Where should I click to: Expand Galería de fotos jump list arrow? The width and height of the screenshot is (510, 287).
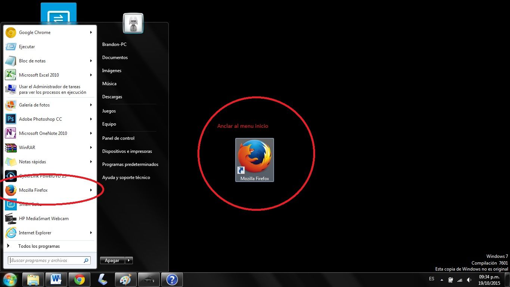[x=91, y=105]
